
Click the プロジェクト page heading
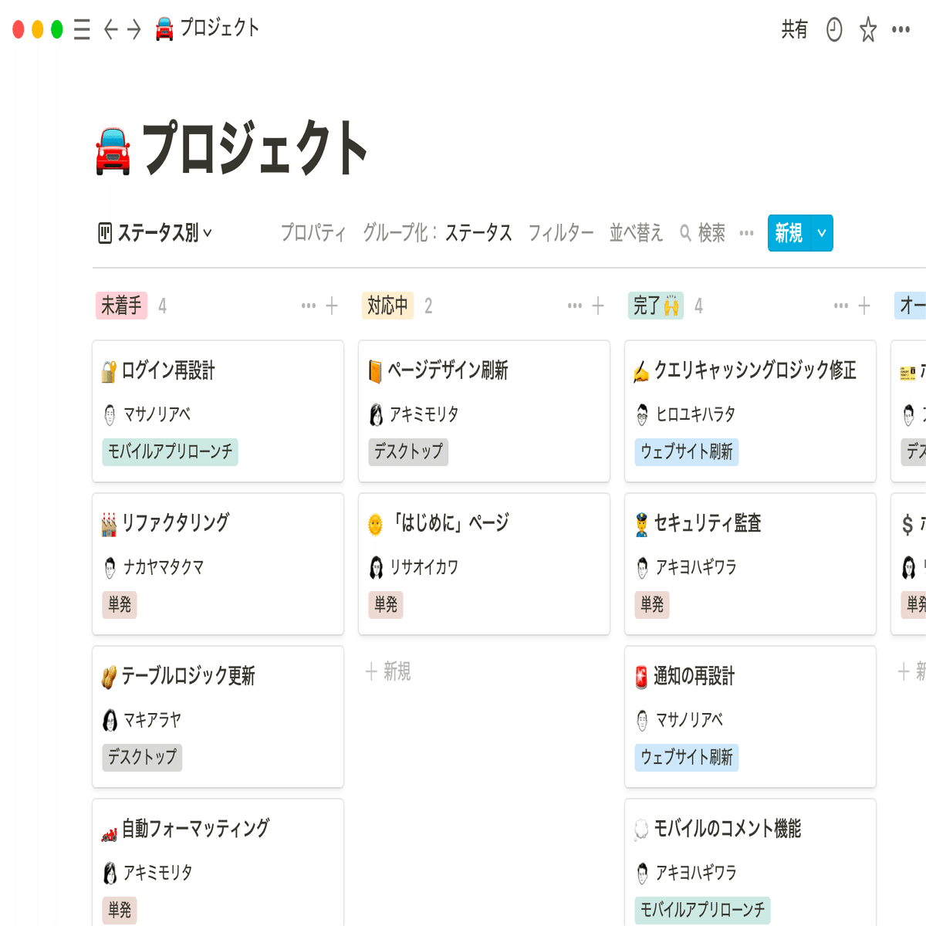point(255,148)
